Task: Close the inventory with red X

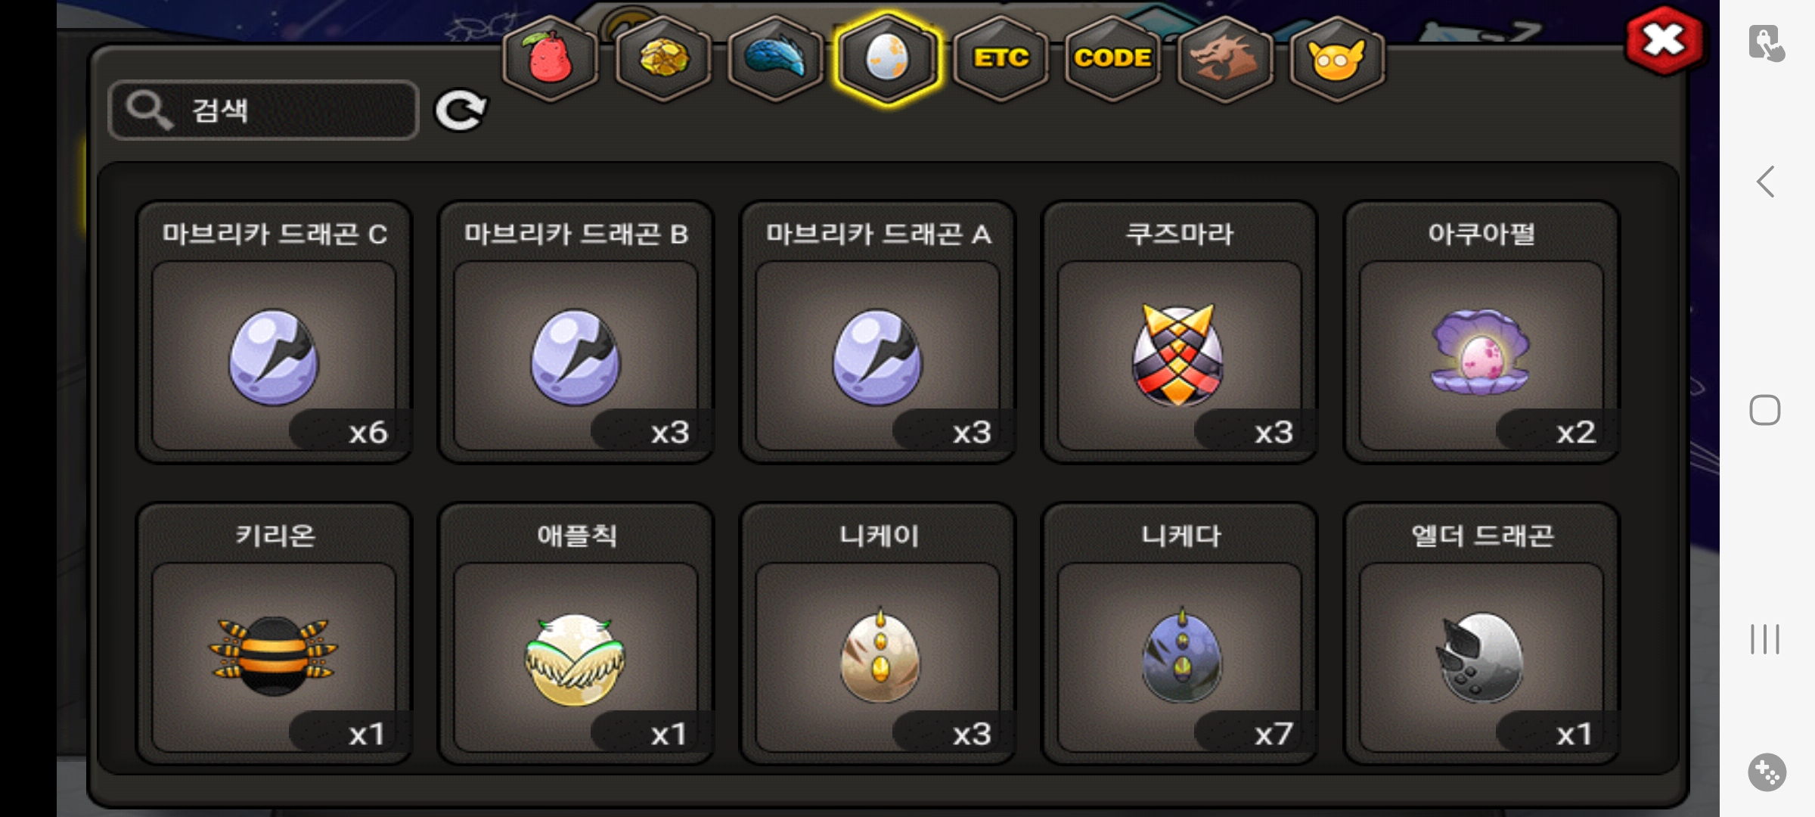Action: coord(1664,41)
